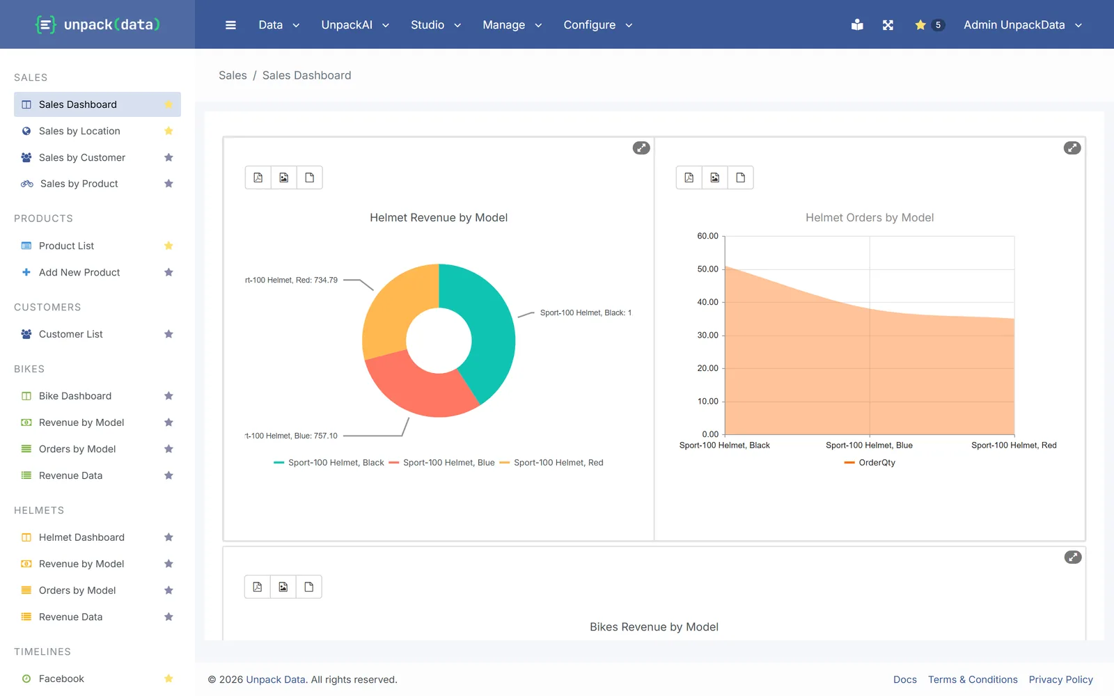Open Privacy Policy link

pyautogui.click(x=1061, y=679)
